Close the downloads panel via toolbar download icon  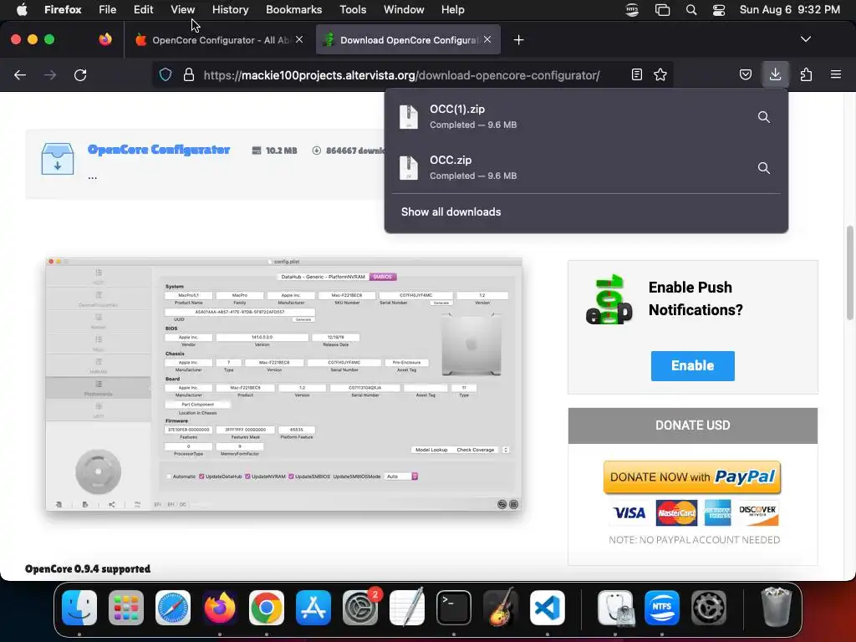click(775, 74)
